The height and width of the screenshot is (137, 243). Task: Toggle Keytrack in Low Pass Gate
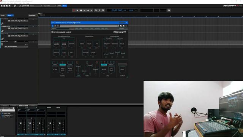tap(109, 39)
